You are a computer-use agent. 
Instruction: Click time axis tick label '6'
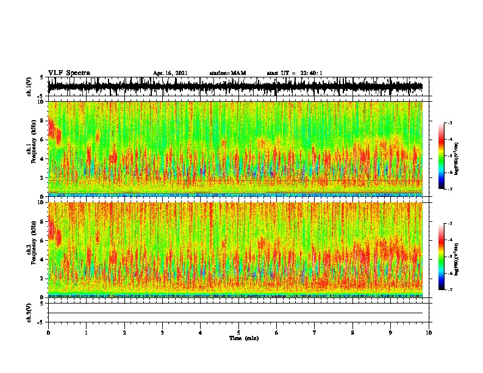click(x=277, y=332)
